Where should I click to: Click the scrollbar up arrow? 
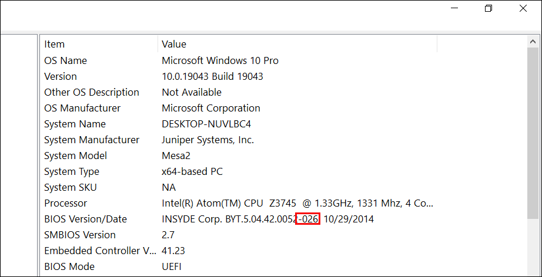pos(533,42)
